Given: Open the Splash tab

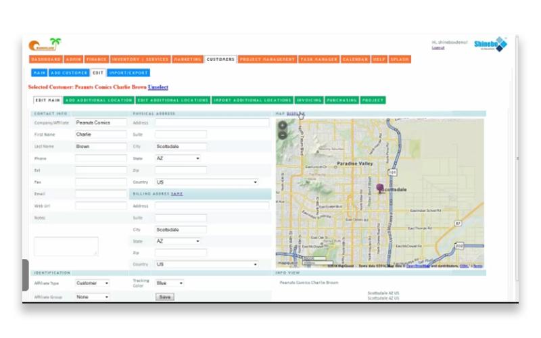Looking at the screenshot, I should pyautogui.click(x=400, y=59).
